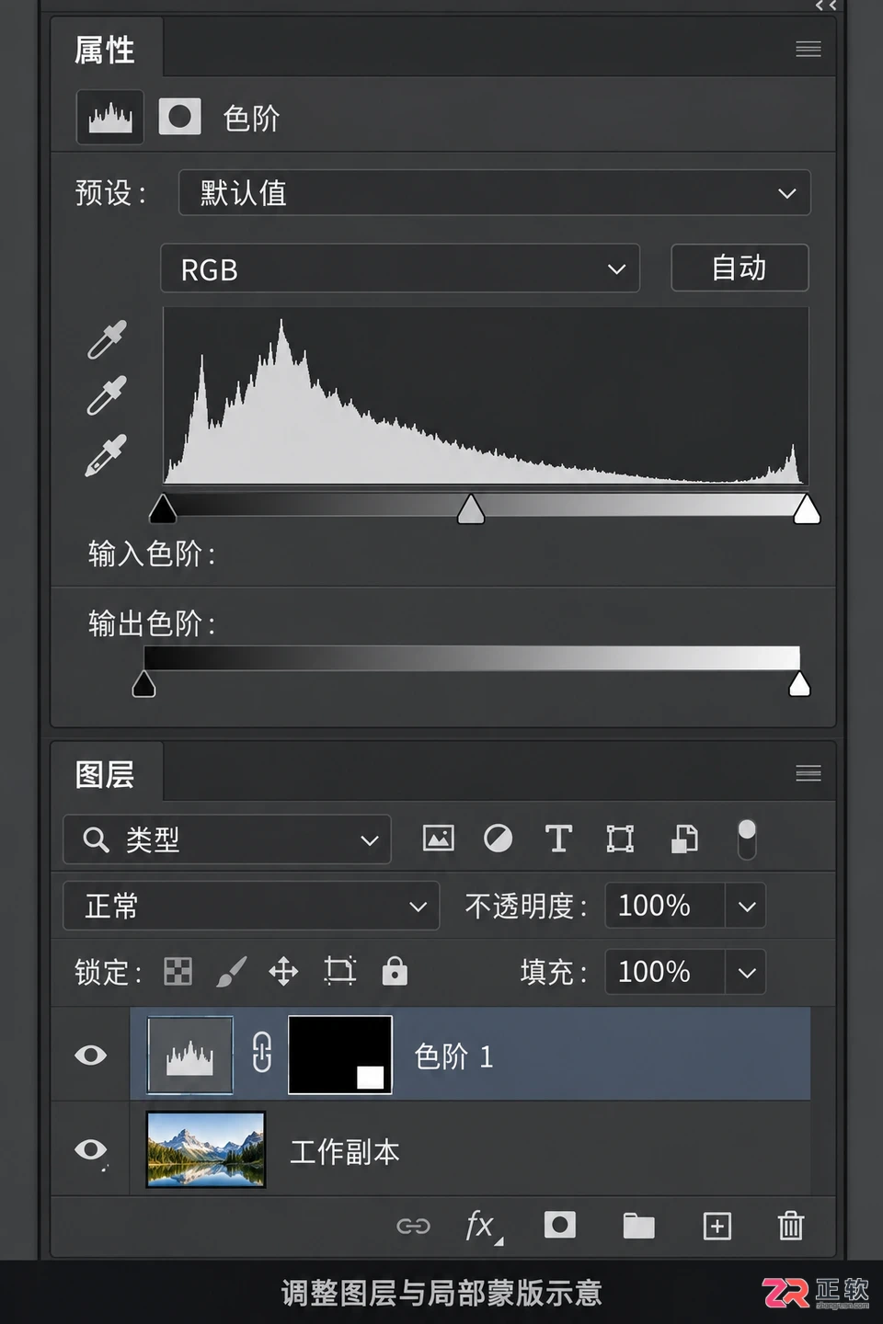
Task: Hide the 色阶 1 layer
Action: pyautogui.click(x=90, y=1055)
